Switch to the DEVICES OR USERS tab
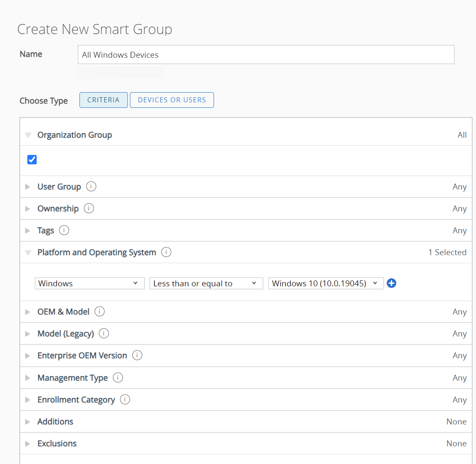 point(172,100)
